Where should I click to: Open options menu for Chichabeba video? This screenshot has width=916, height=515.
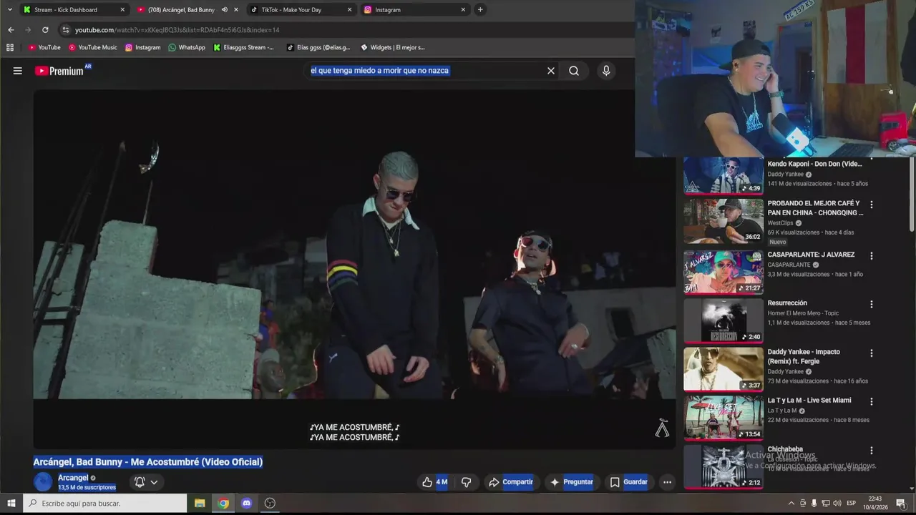pos(872,451)
